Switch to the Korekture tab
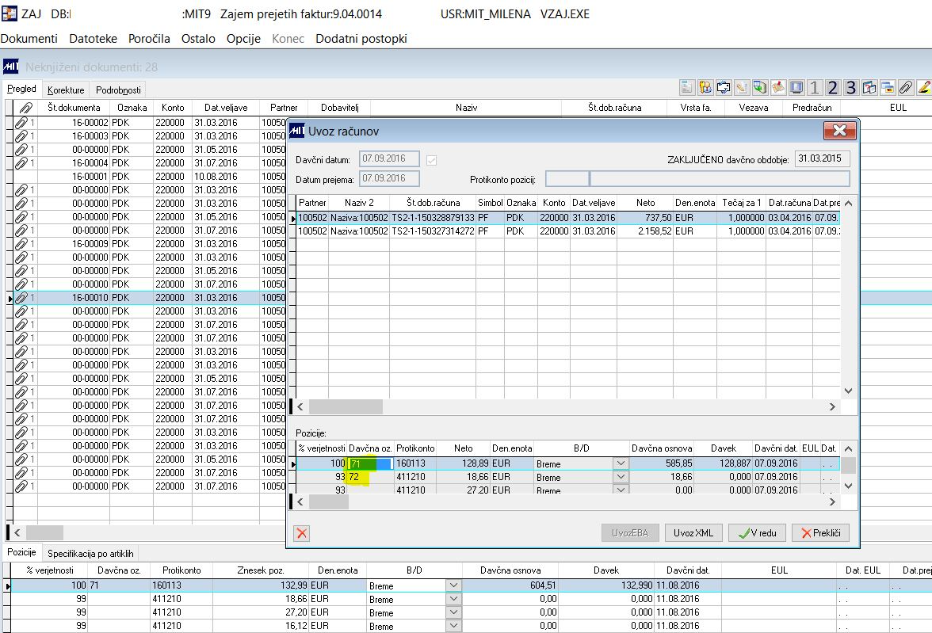 (65, 90)
